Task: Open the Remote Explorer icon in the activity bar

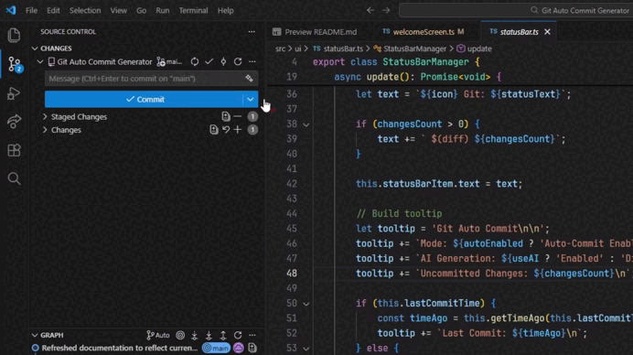Action: tap(14, 122)
